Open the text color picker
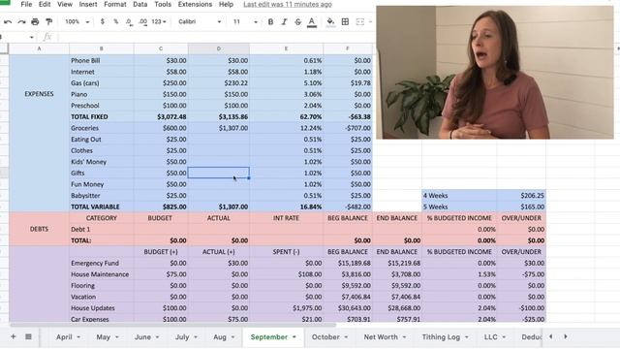The image size is (620, 349). 312,22
